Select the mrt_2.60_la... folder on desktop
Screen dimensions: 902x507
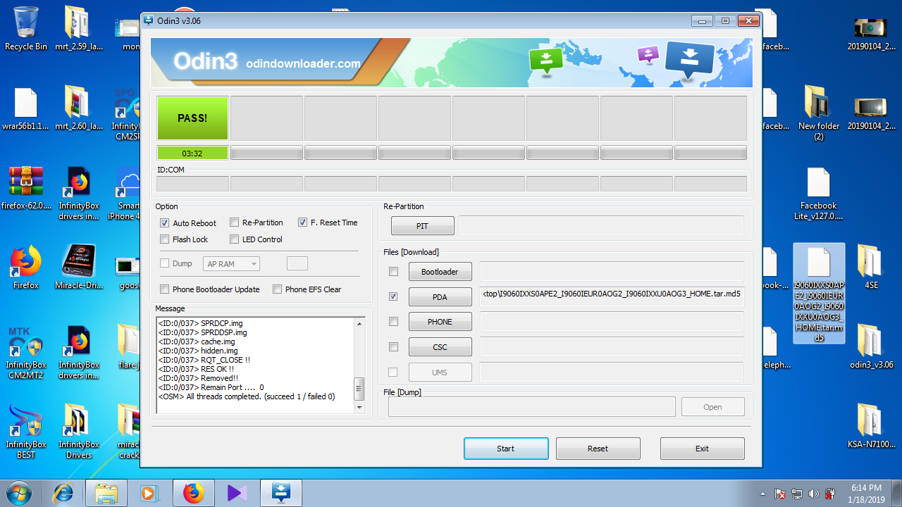point(78,108)
